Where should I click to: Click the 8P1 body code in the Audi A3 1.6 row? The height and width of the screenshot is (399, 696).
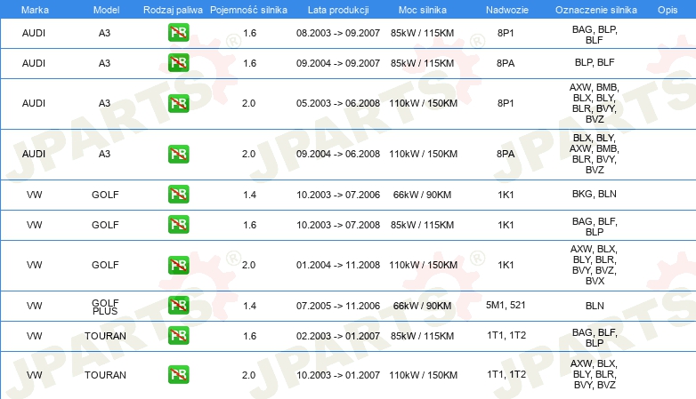click(506, 33)
